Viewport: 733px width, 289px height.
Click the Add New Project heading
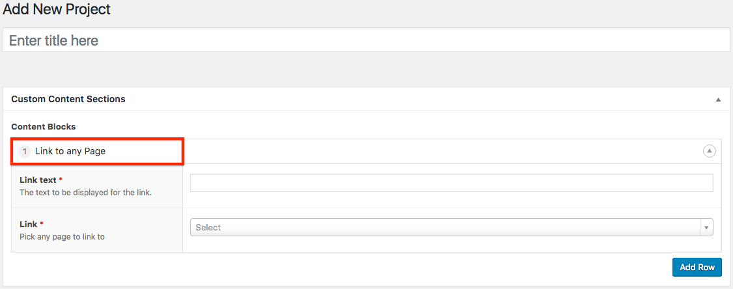[x=57, y=10]
